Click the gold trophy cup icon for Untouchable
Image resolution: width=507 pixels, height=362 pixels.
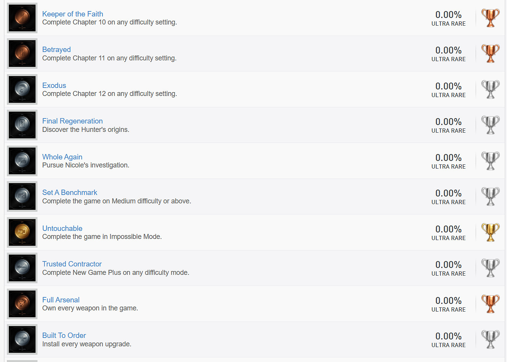tap(490, 232)
